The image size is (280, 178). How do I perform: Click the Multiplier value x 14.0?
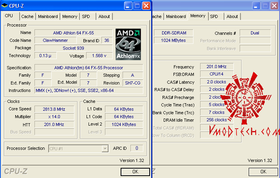(54, 117)
